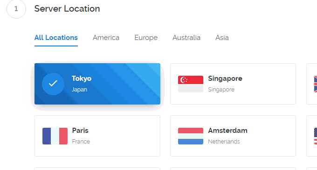Filter locations by Asia tab

coord(222,38)
